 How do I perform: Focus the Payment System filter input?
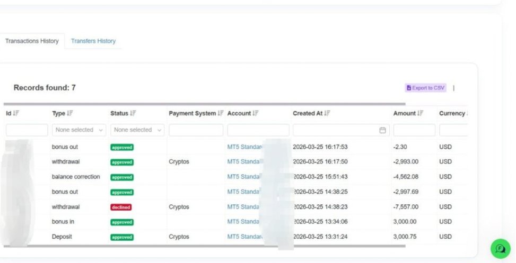click(x=196, y=130)
